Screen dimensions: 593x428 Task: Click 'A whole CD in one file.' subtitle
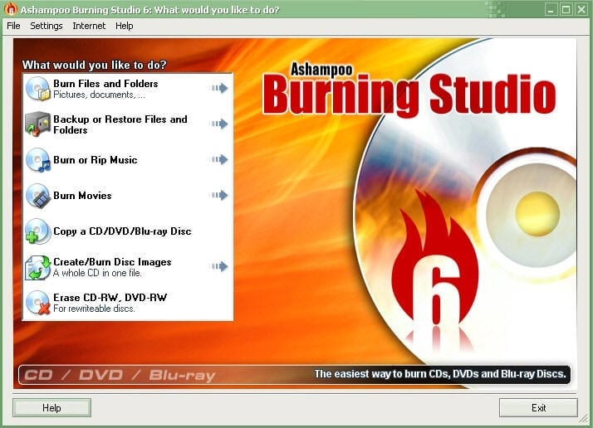click(97, 273)
